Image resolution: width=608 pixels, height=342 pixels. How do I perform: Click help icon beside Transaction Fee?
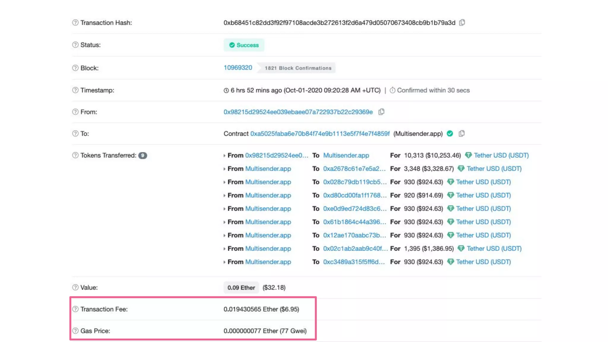pyautogui.click(x=75, y=309)
